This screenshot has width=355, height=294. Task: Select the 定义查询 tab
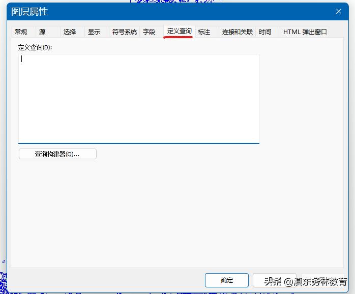180,31
